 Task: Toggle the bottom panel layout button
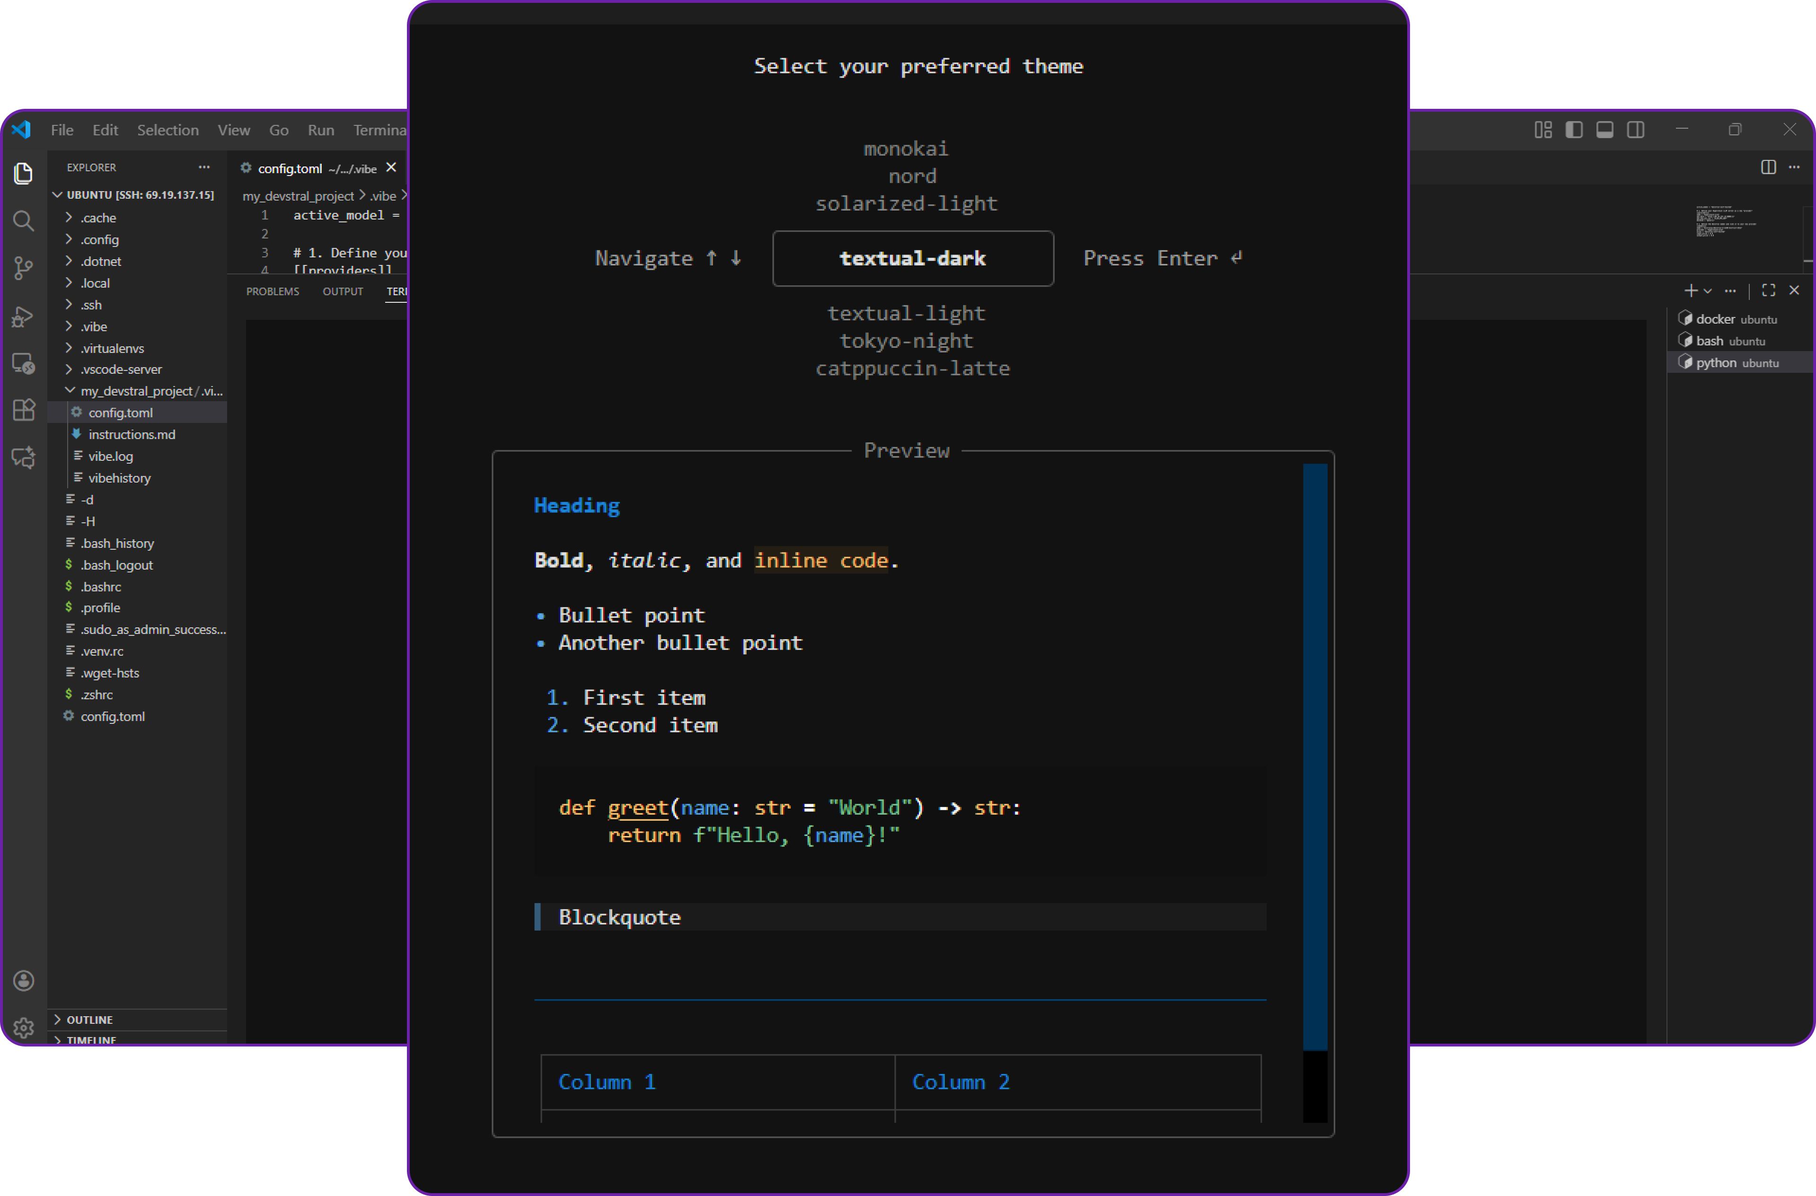1604,130
